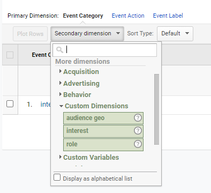This screenshot has height=193, width=211.
Task: Select Event Category primary dimension
Action: coord(83,16)
